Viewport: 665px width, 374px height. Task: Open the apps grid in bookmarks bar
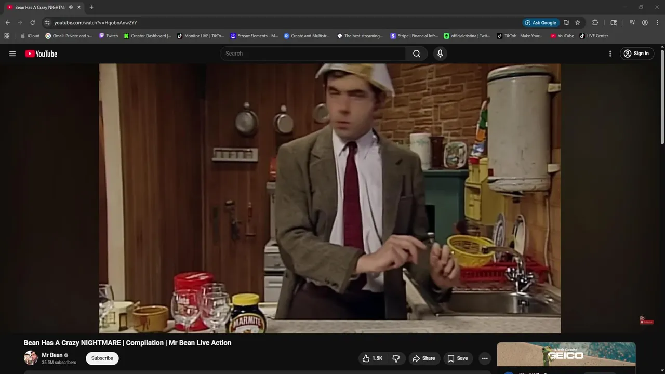(x=7, y=36)
